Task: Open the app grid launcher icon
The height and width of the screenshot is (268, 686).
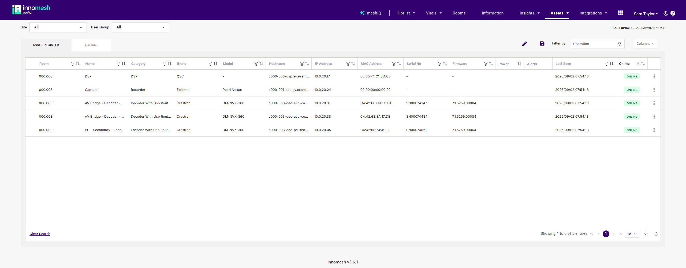Action: click(x=620, y=13)
